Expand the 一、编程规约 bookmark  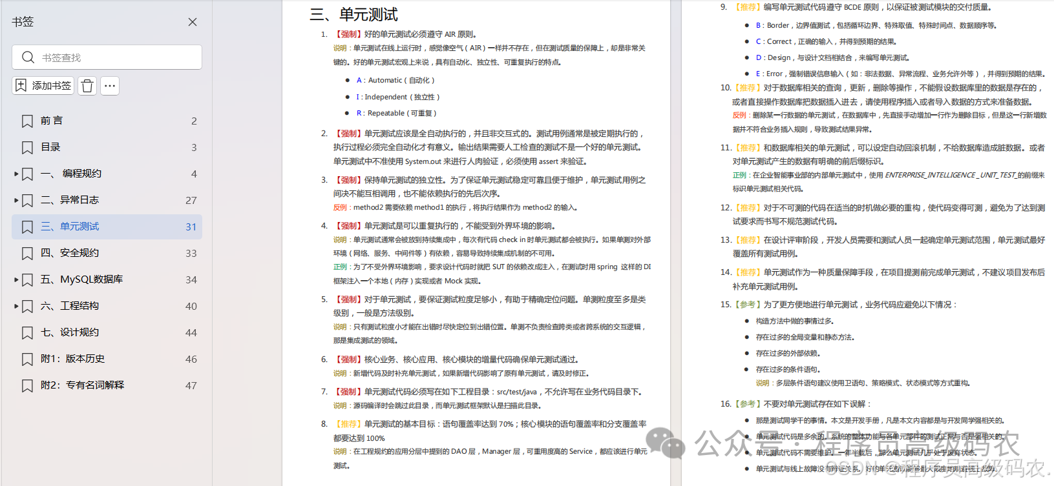[16, 174]
